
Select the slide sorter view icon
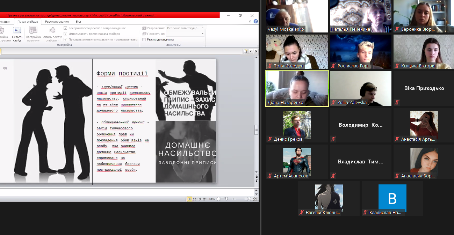[194, 199]
